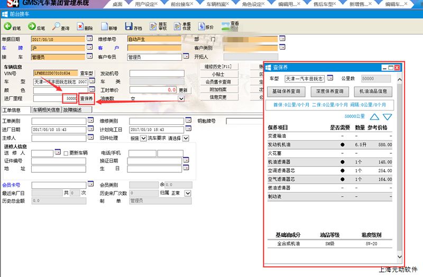The width and height of the screenshot is (423, 277).
Task: Open the 查询 magnifier search tool
Action: 60,26
